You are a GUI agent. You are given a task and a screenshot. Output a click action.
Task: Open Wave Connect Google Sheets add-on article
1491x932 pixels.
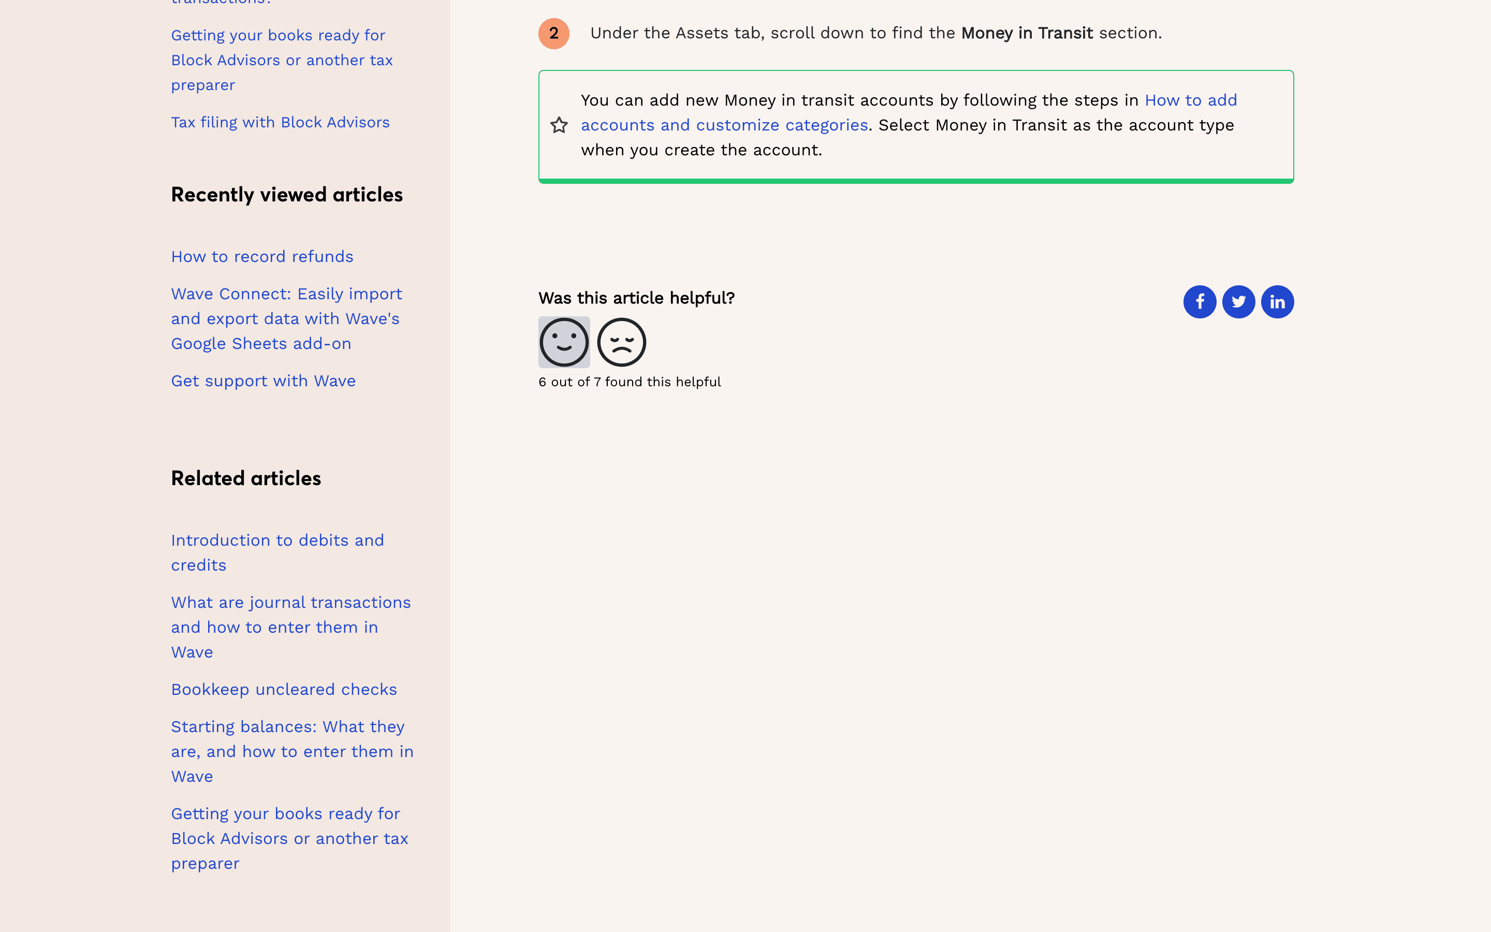click(x=286, y=318)
